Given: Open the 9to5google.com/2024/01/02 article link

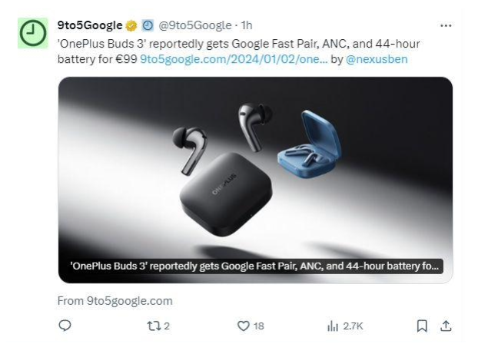Looking at the screenshot, I should 234,59.
